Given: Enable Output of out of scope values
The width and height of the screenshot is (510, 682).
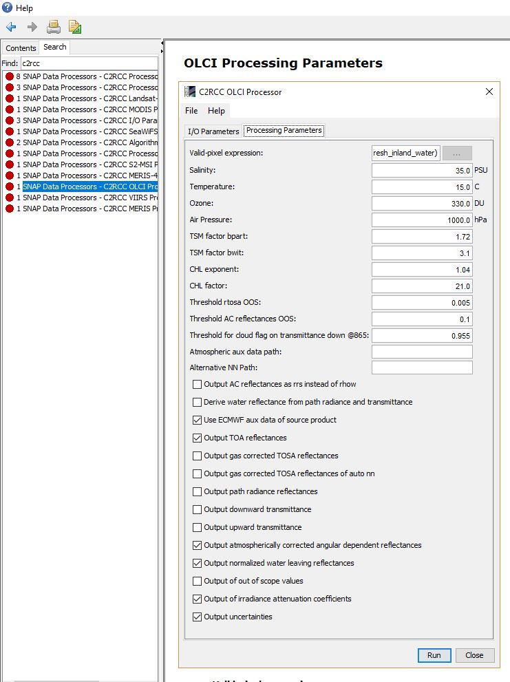Looking at the screenshot, I should click(197, 581).
